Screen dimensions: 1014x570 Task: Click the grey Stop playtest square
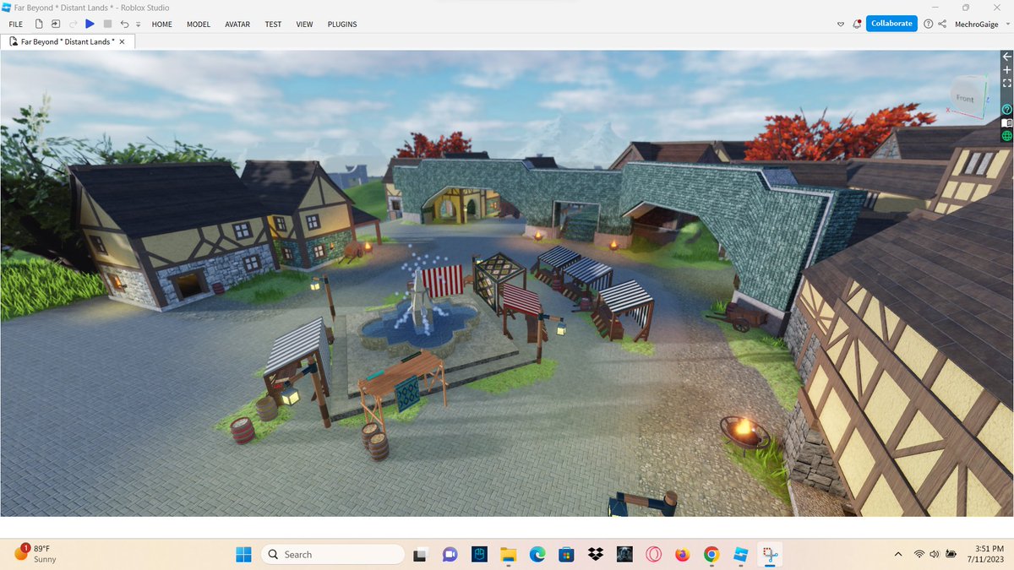107,24
